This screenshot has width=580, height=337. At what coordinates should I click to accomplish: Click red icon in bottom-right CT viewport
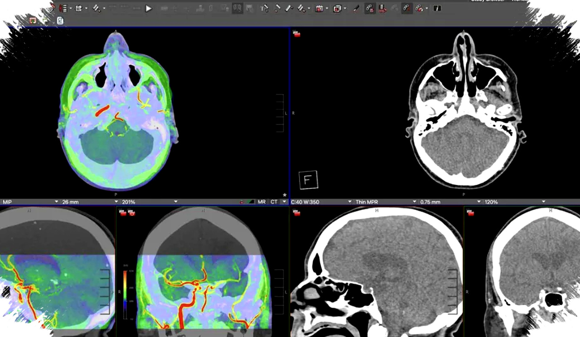[470, 212]
